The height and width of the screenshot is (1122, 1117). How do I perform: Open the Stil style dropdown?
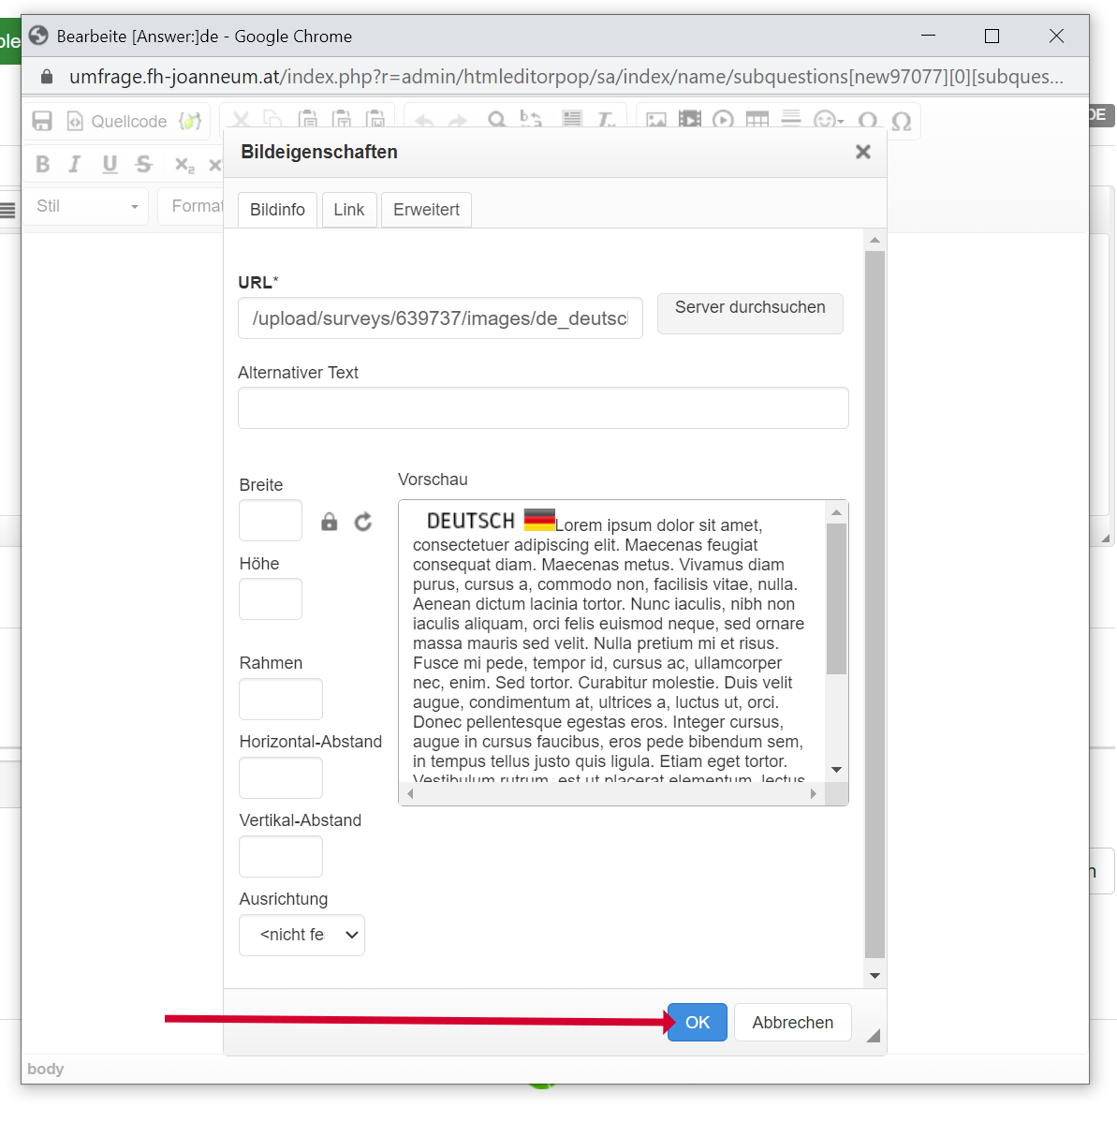[x=86, y=206]
